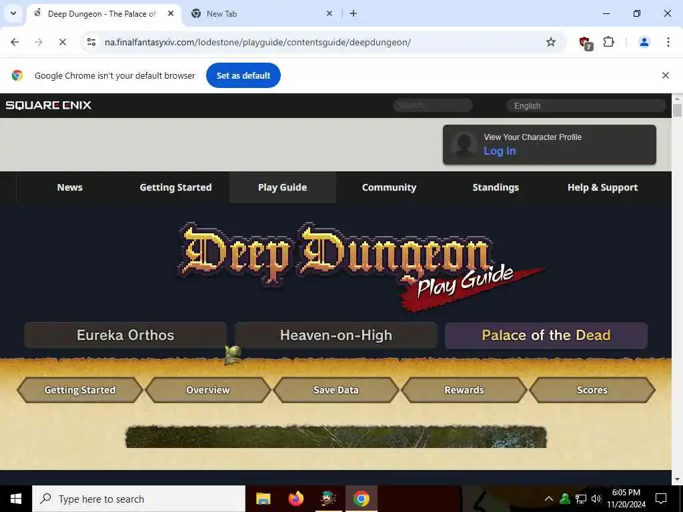Screen dimensions: 683x512
Task: Switch to the New Tab tab
Action: point(261,13)
